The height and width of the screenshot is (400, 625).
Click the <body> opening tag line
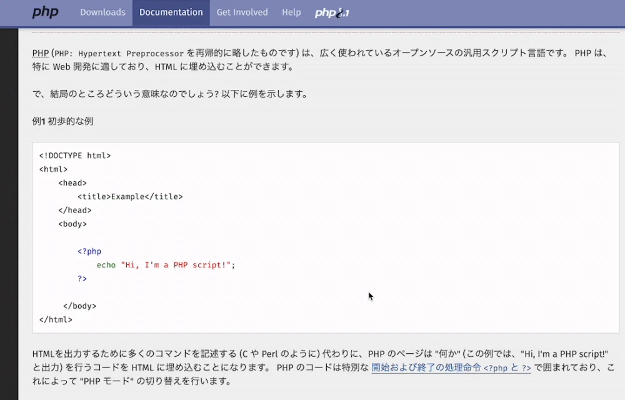pyautogui.click(x=72, y=224)
